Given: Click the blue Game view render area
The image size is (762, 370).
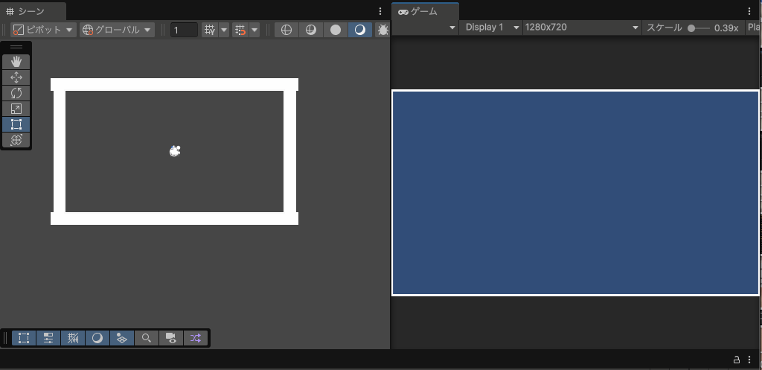Looking at the screenshot, I should click(575, 193).
